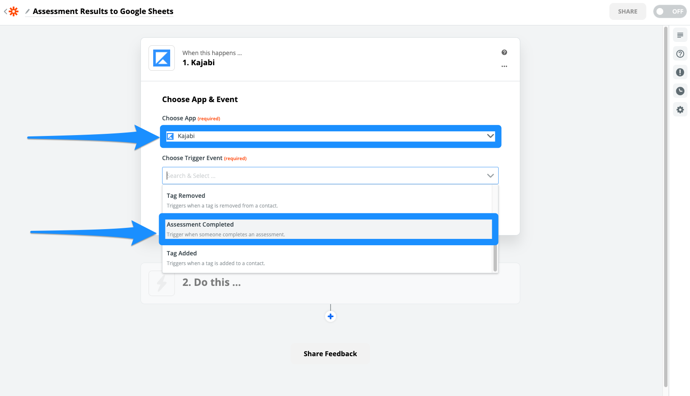Screen dimensions: 690x396
Task: Open the 2. Do this step
Action: (330, 283)
